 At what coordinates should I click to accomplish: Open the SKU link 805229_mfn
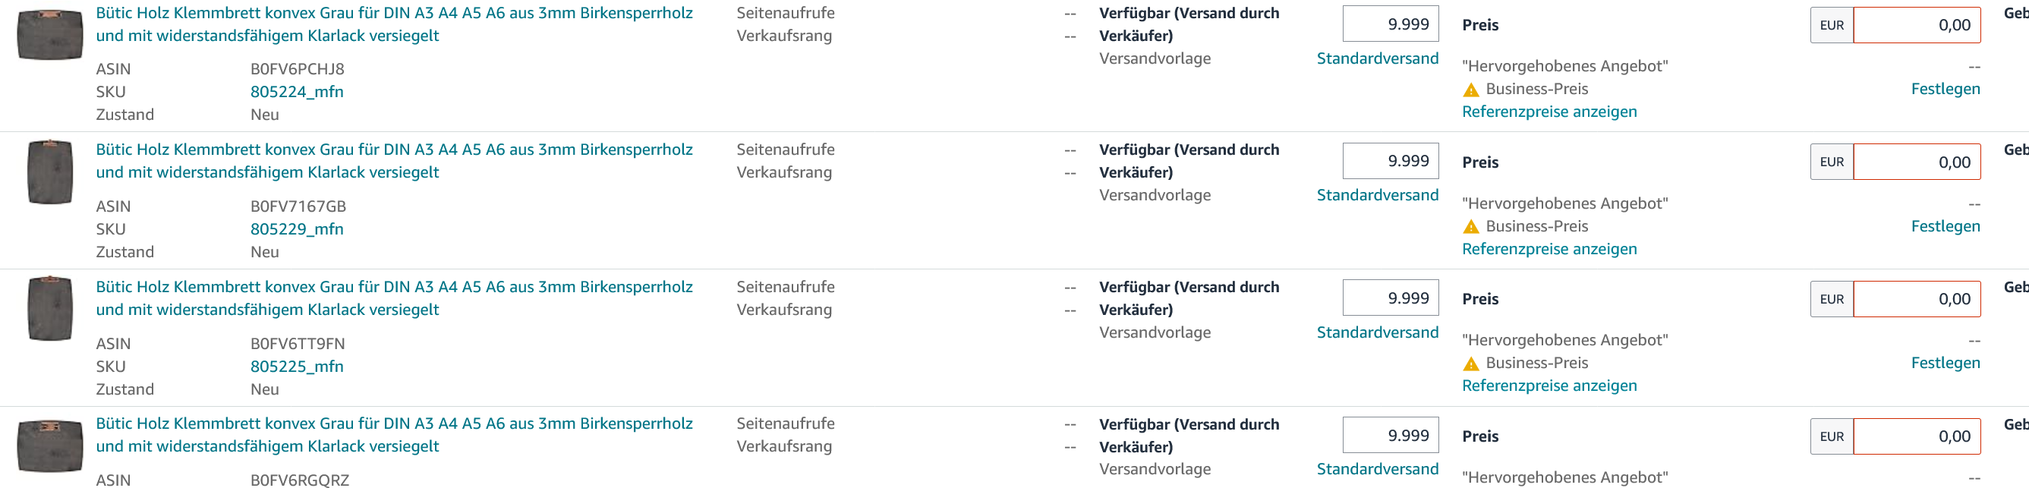click(x=296, y=229)
